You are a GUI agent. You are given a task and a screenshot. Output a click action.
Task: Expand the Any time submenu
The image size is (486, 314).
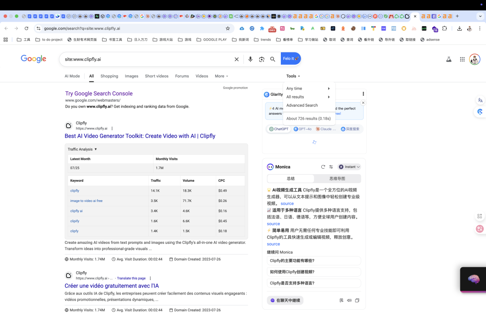tap(308, 88)
